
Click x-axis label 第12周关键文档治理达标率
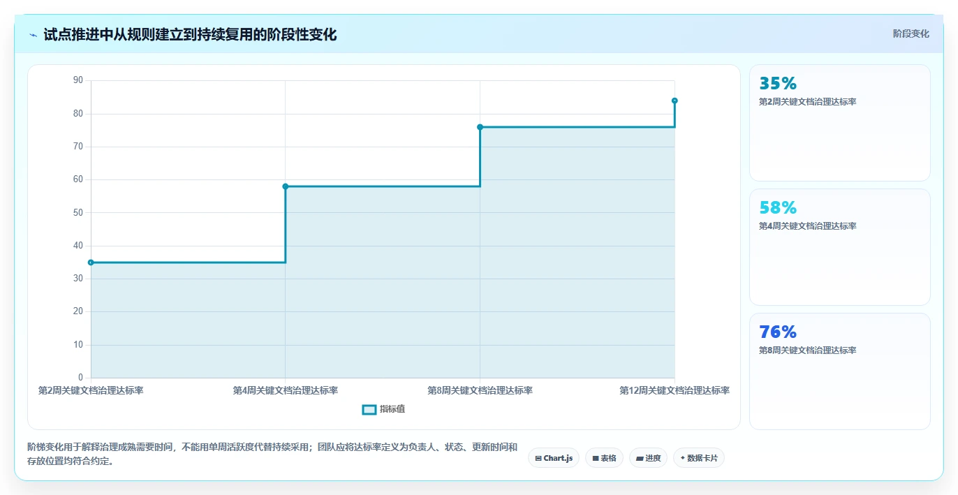pos(675,391)
